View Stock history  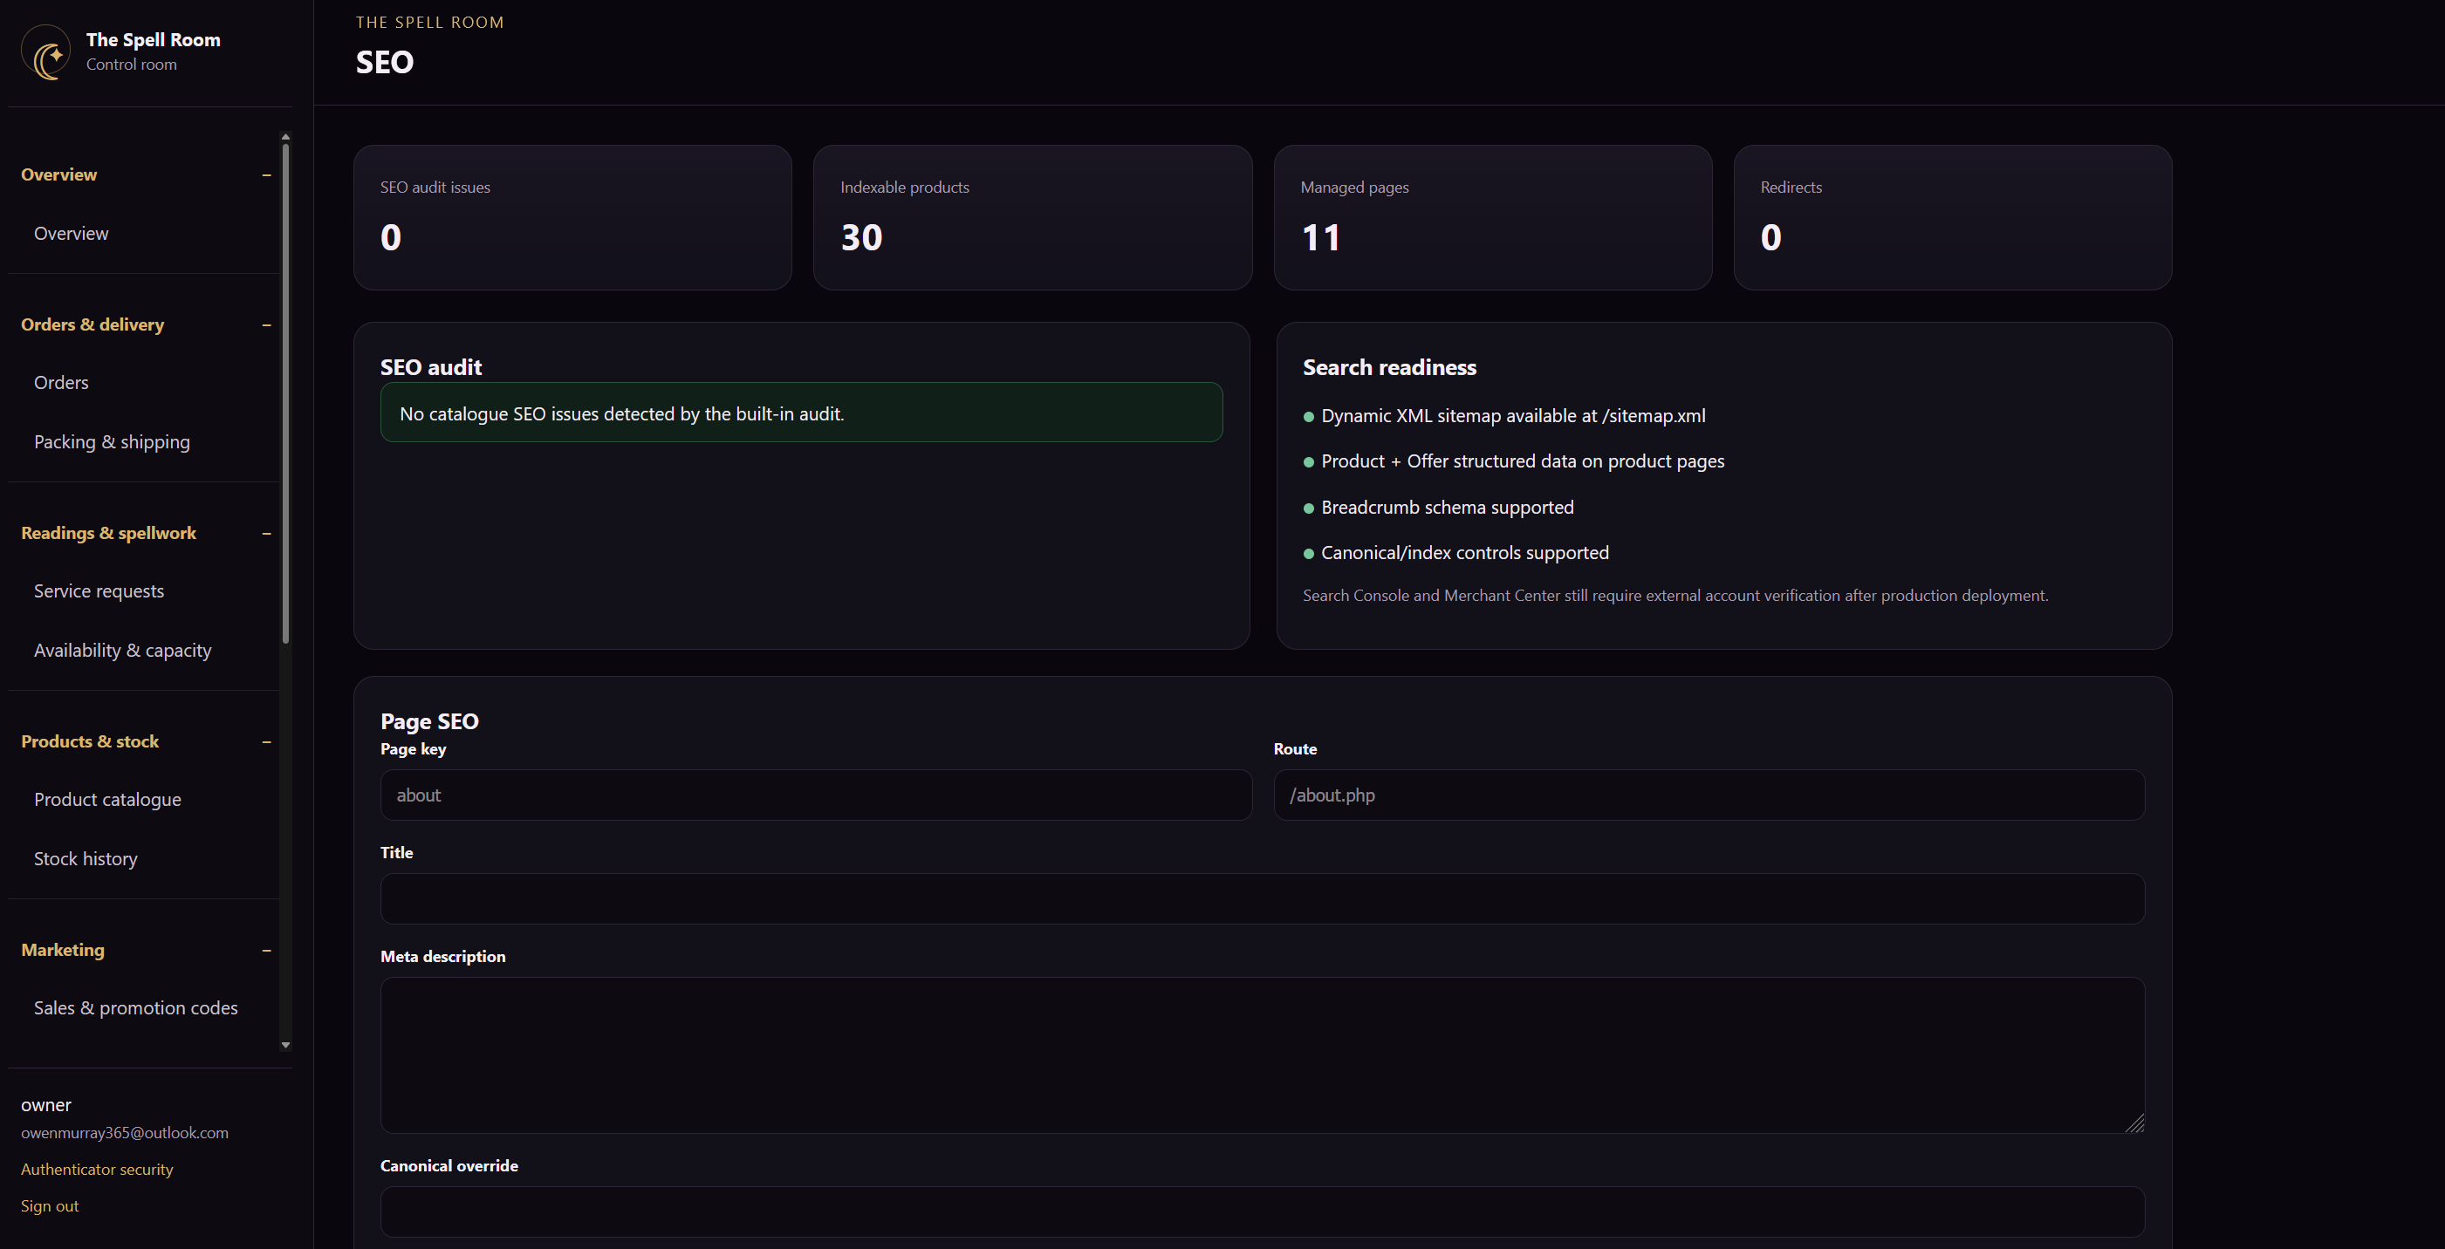pyautogui.click(x=86, y=859)
